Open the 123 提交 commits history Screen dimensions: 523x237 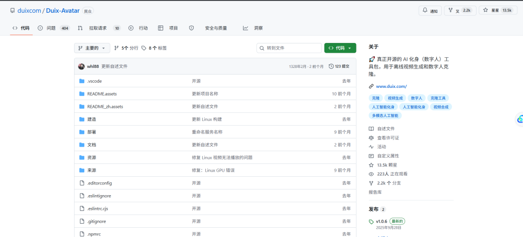[339, 66]
